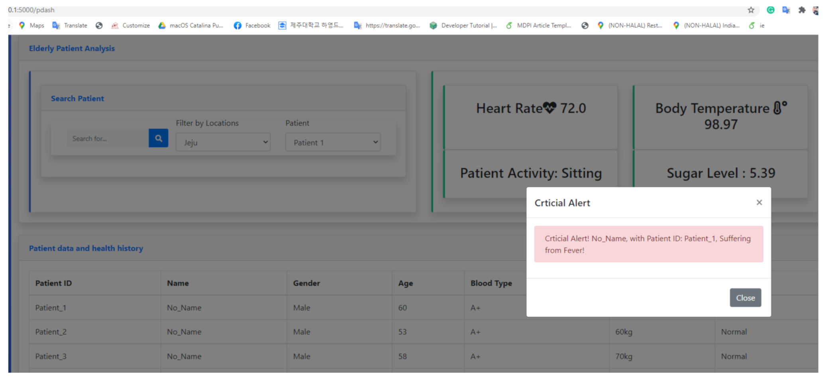The height and width of the screenshot is (381, 828).
Task: Click the Translate bookmark
Action: pyautogui.click(x=70, y=26)
